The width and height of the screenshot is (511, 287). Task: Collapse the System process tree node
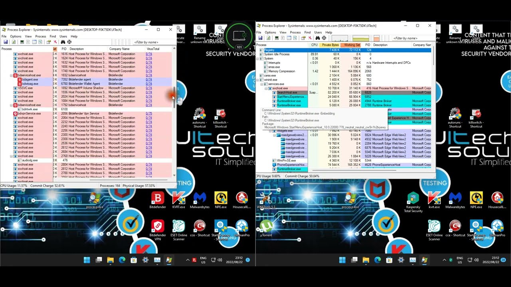point(258,59)
